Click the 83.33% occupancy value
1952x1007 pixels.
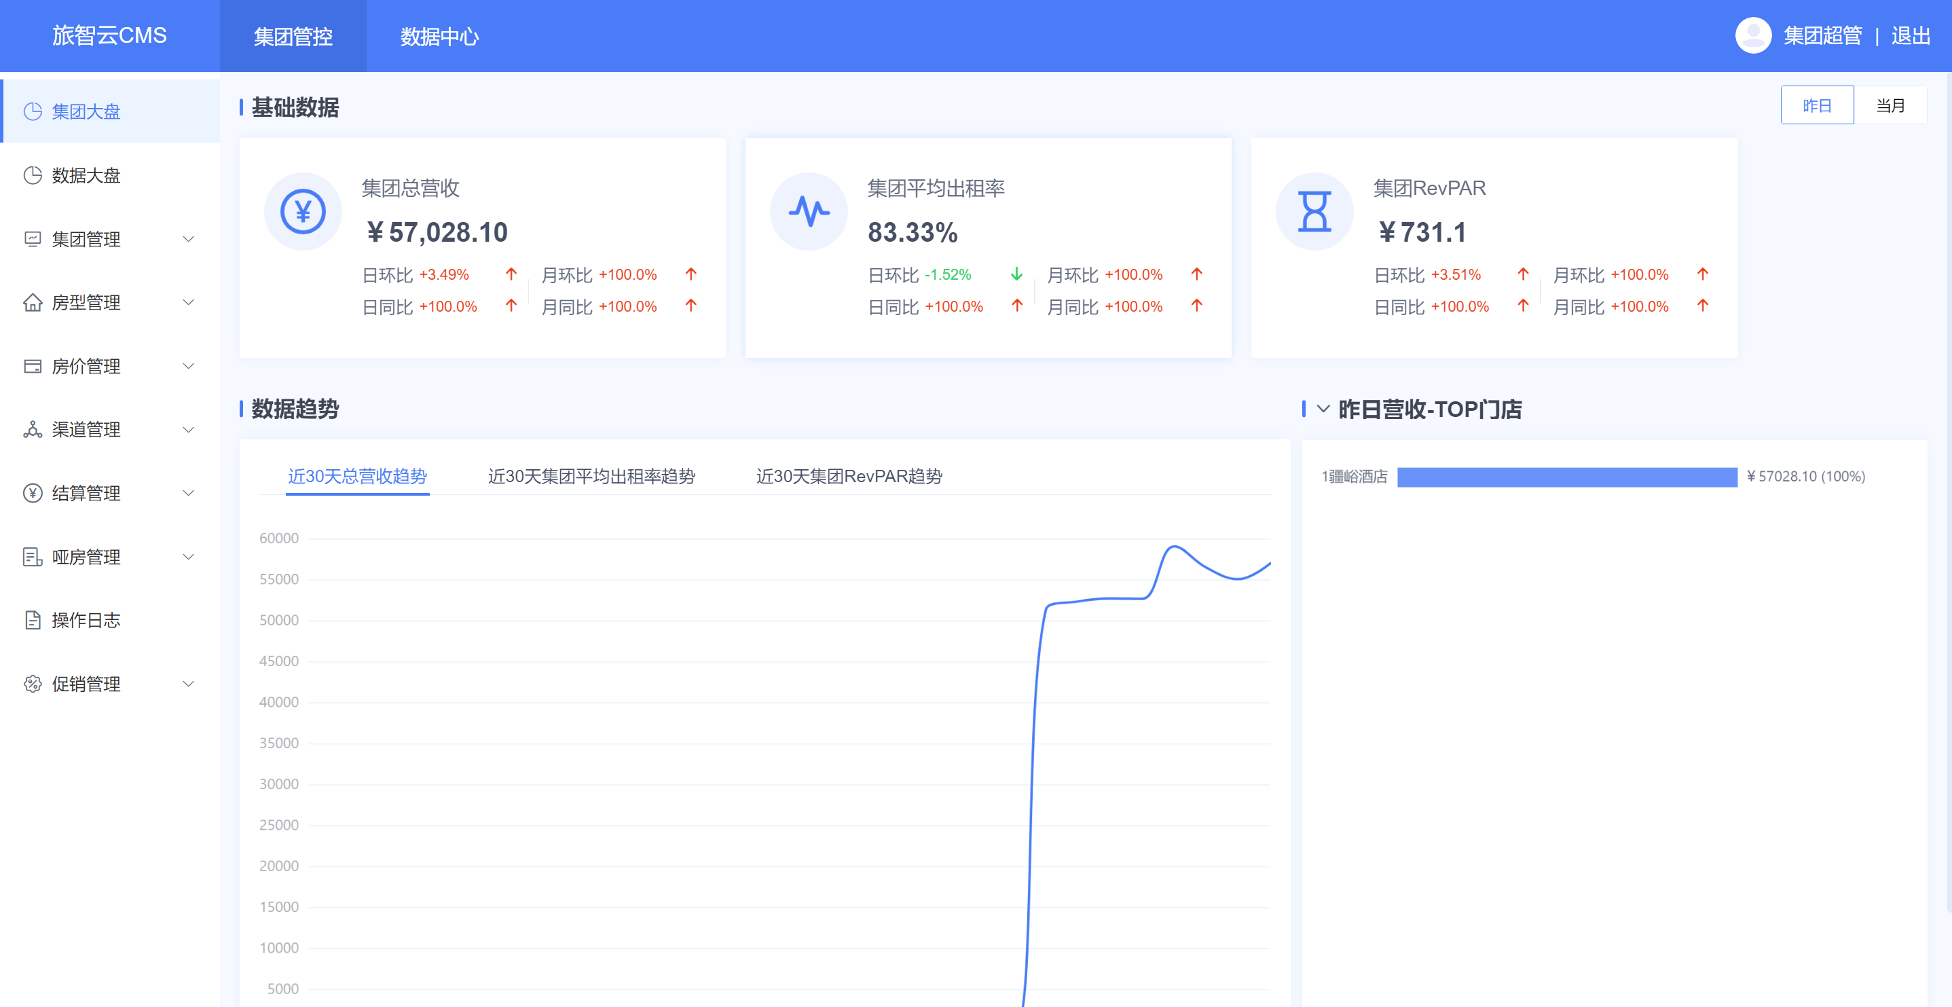click(913, 232)
